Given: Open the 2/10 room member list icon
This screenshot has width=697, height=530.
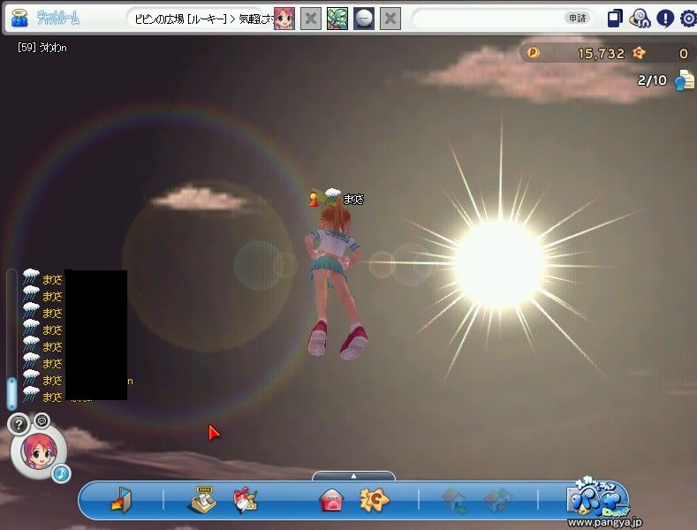Looking at the screenshot, I should (x=684, y=80).
